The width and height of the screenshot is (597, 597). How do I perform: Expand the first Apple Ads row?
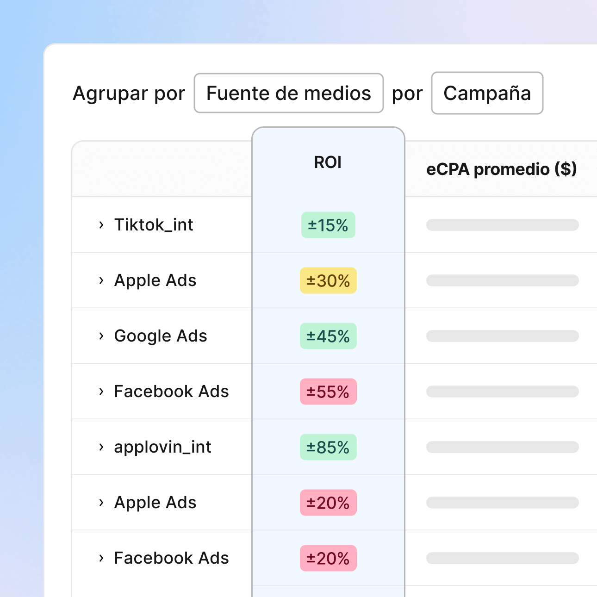[x=101, y=280]
